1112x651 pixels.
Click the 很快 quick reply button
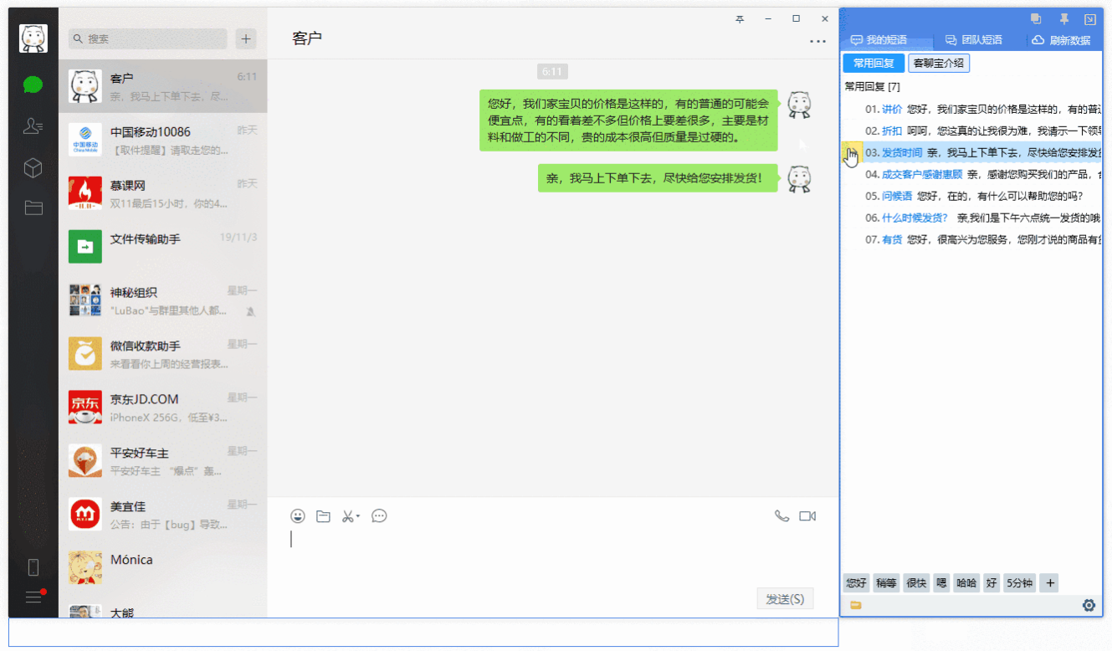(915, 583)
